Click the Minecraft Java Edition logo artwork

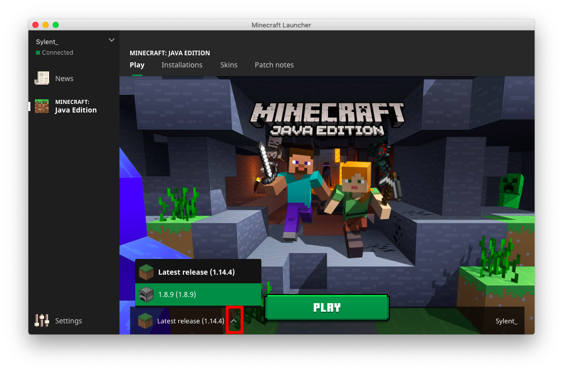(328, 119)
